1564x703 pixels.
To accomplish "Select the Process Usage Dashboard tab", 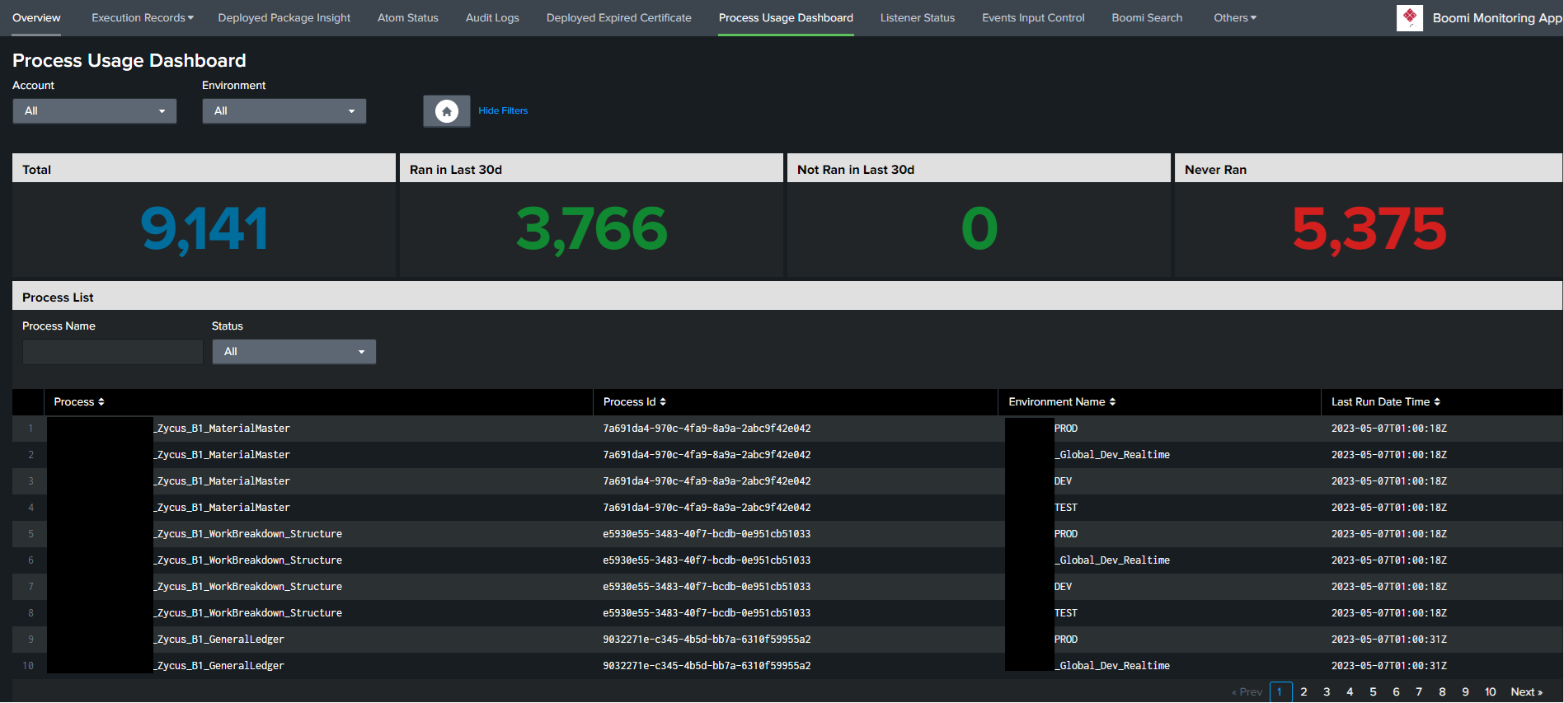I will coord(786,18).
